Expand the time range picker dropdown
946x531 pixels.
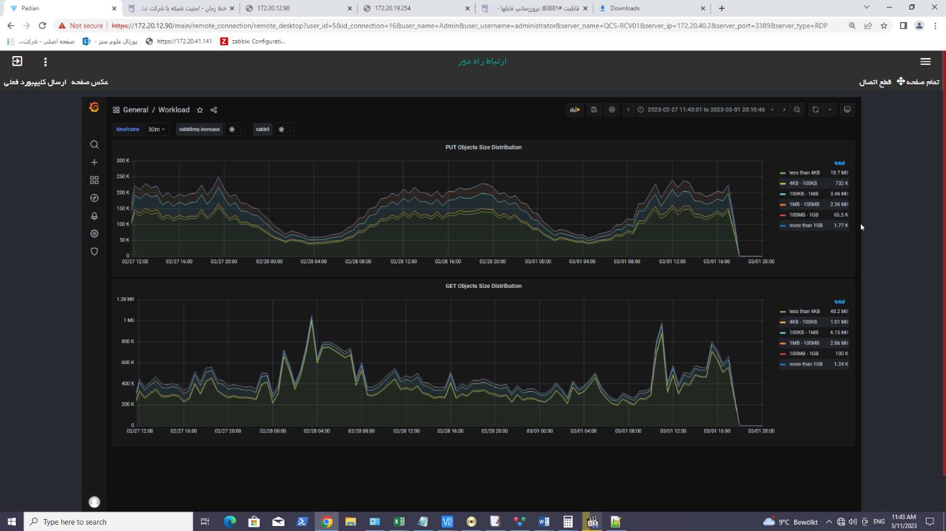click(x=706, y=110)
